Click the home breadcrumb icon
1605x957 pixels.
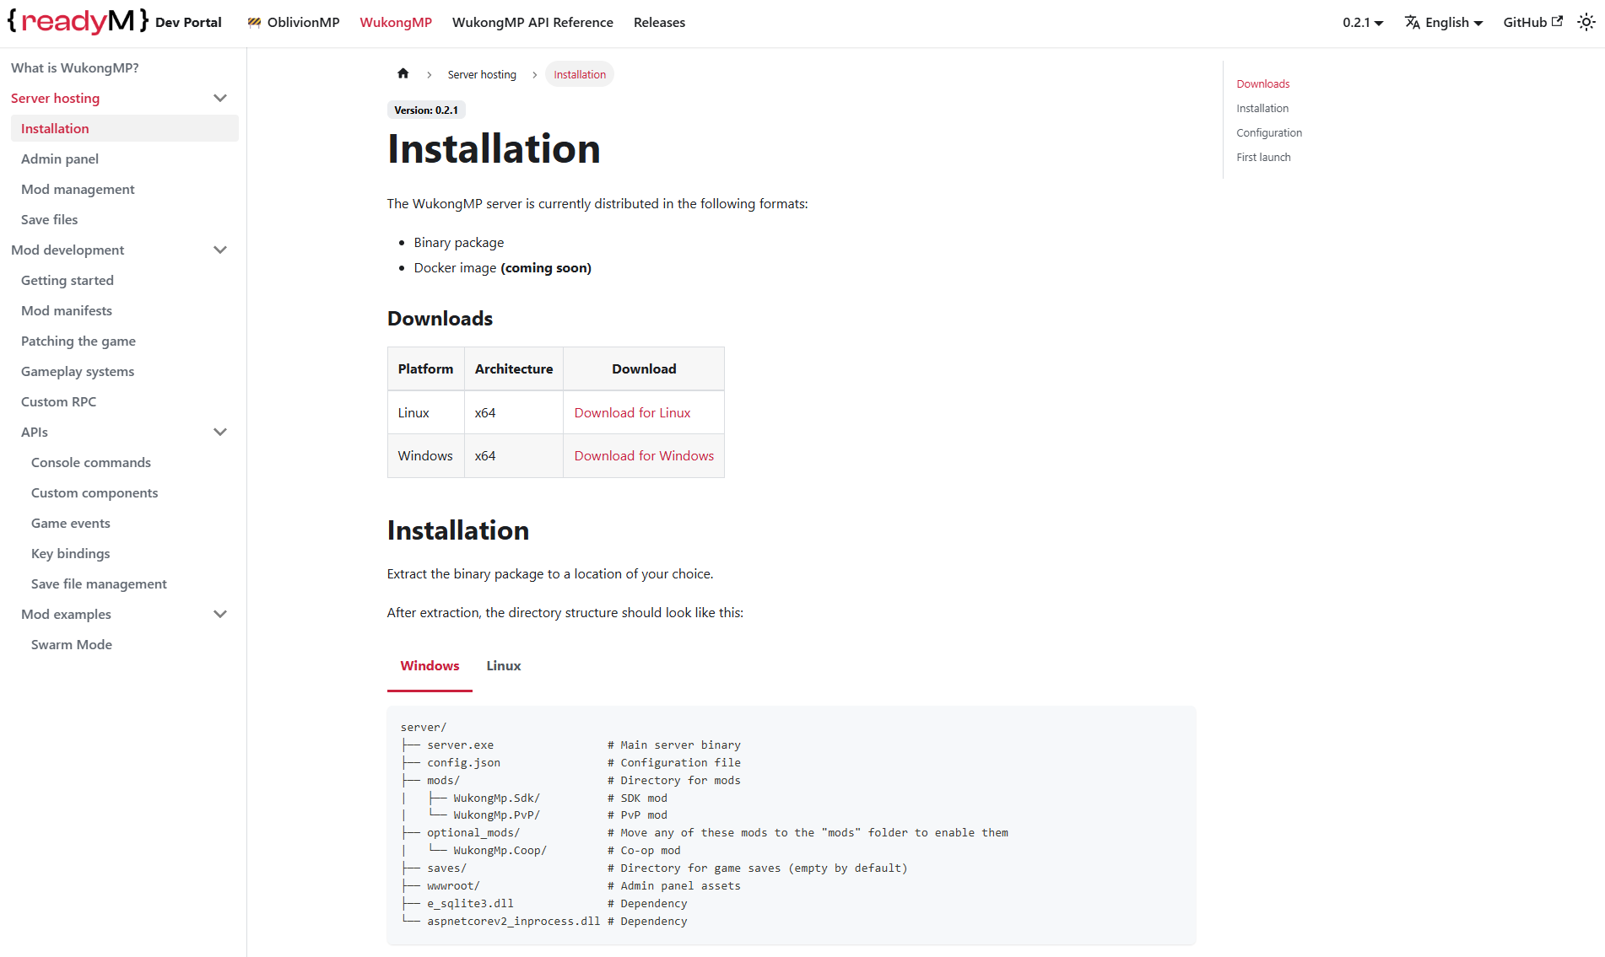403,73
